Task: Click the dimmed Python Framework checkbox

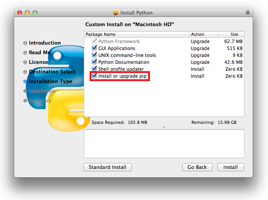Action: (94, 41)
